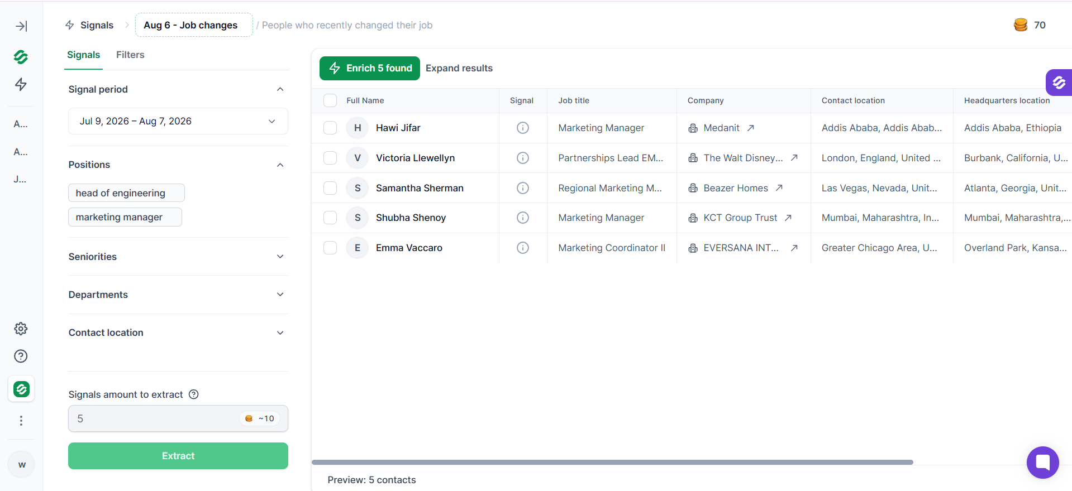Select the Hawi Jifar row checkbox
The width and height of the screenshot is (1072, 491).
pos(330,128)
